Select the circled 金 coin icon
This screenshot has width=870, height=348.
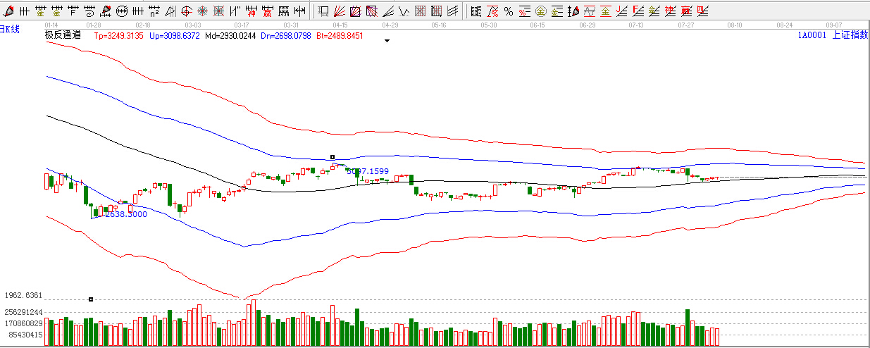pos(540,11)
